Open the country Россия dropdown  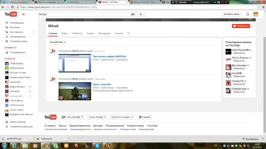(x=97, y=117)
